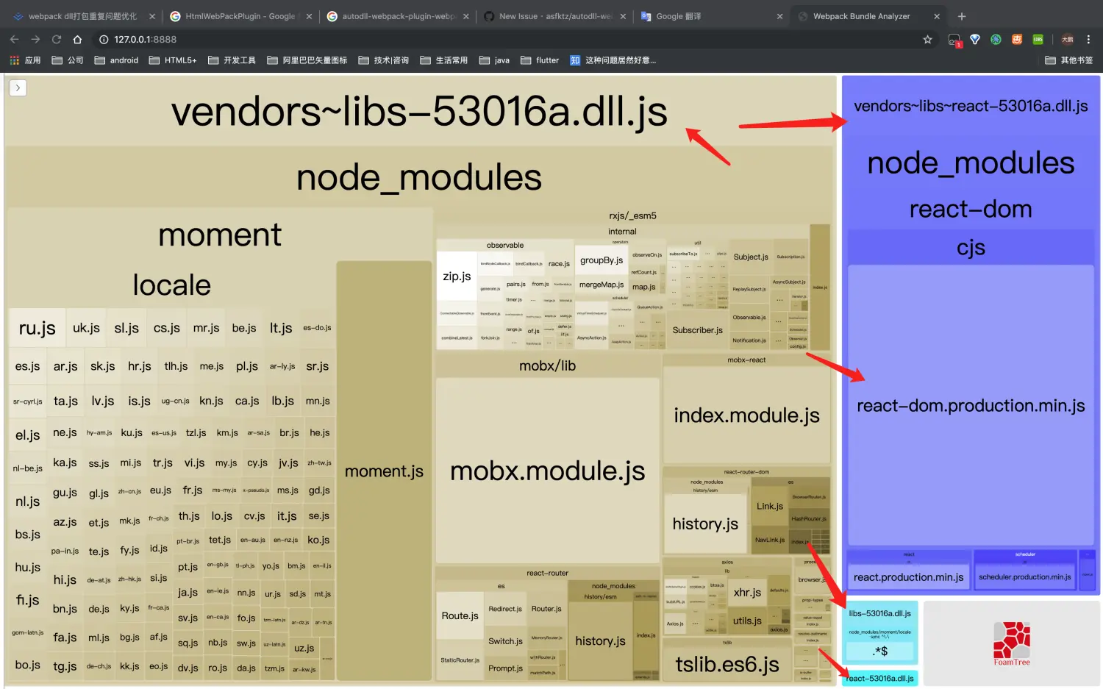Screen dimensions: 1103x689
Task: Click the orange square extension icon
Action: point(1017,40)
